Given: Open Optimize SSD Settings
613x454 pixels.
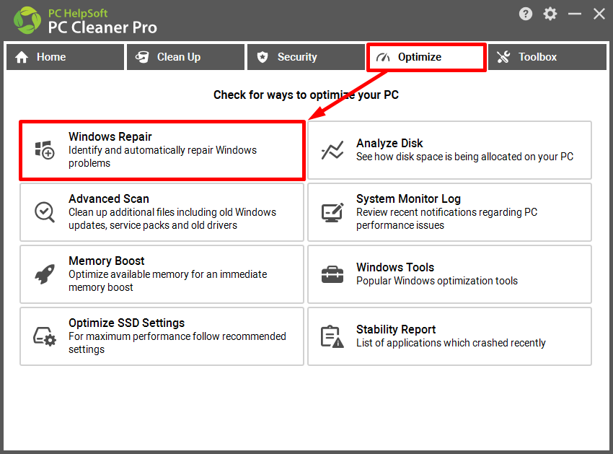Looking at the screenshot, I should 162,336.
